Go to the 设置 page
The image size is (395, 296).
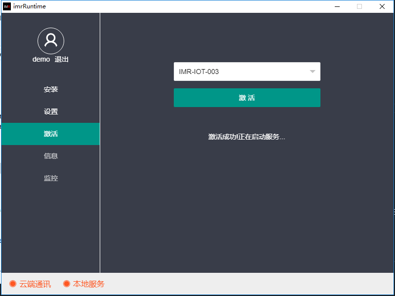[x=51, y=111]
